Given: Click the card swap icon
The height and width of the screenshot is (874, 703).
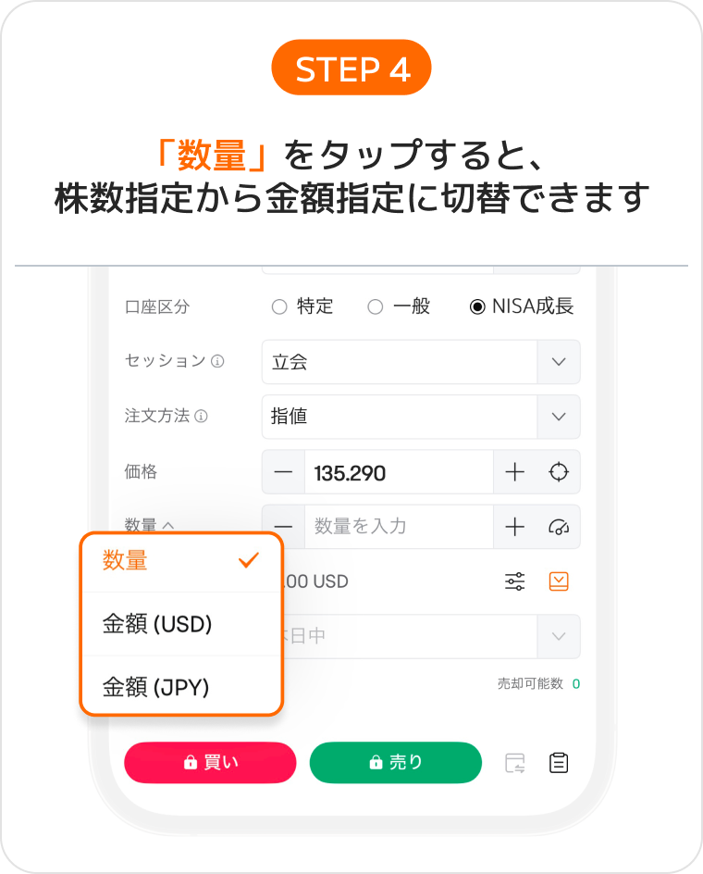Looking at the screenshot, I should click(514, 763).
